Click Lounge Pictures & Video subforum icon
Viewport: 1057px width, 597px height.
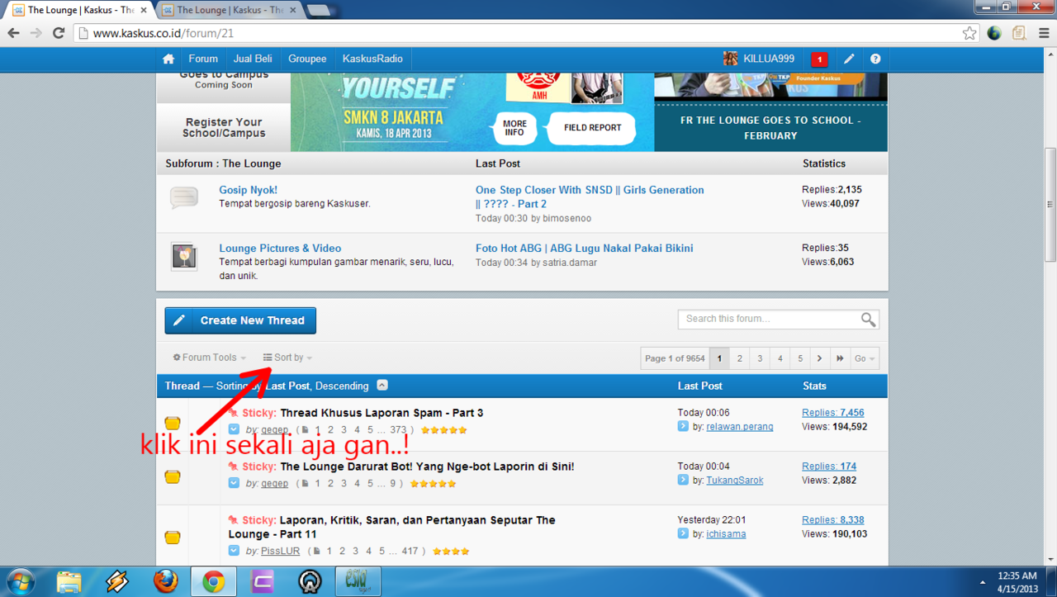click(x=184, y=256)
